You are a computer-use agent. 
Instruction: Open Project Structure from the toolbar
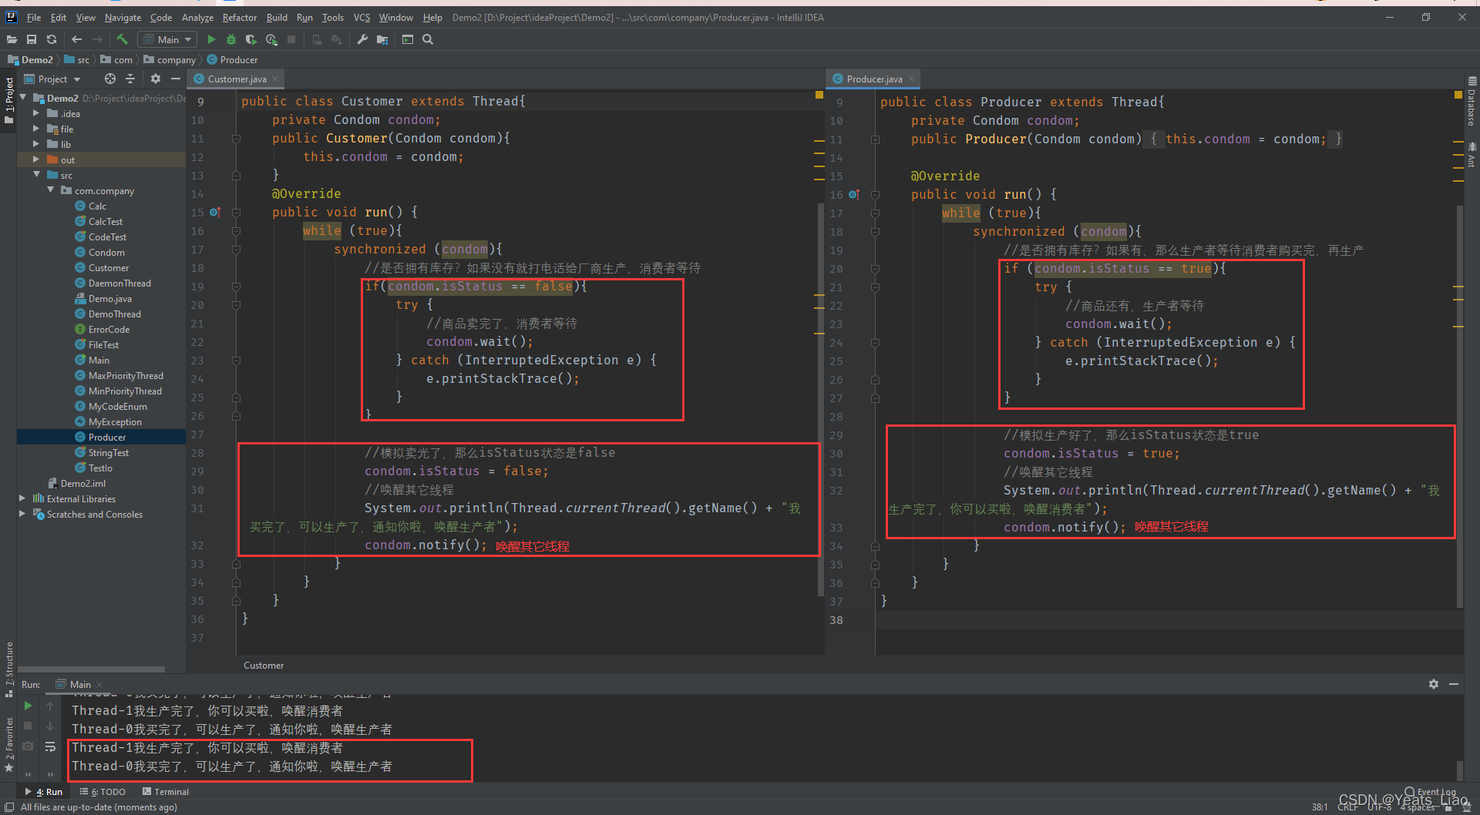pyautogui.click(x=382, y=39)
